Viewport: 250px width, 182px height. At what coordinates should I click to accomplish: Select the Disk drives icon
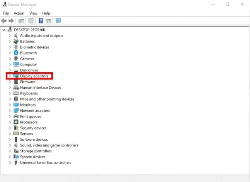point(16,70)
